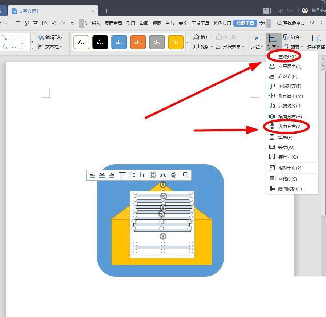Click the vertical scrollbar on the right
Viewport: 326px width, 317px height.
pos(323,146)
